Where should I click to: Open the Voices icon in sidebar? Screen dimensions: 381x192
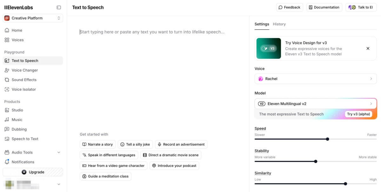pos(7,40)
